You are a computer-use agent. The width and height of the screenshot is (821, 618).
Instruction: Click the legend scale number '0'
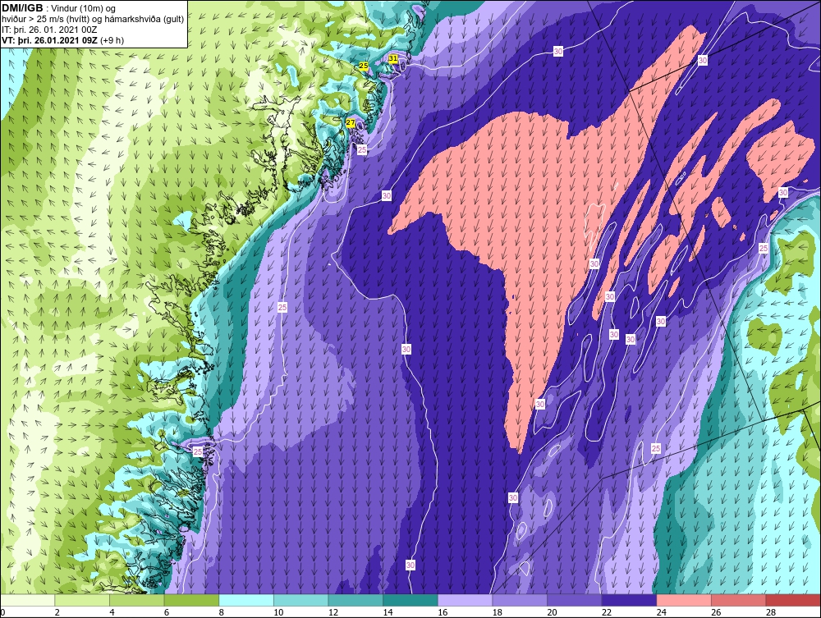tap(2, 612)
